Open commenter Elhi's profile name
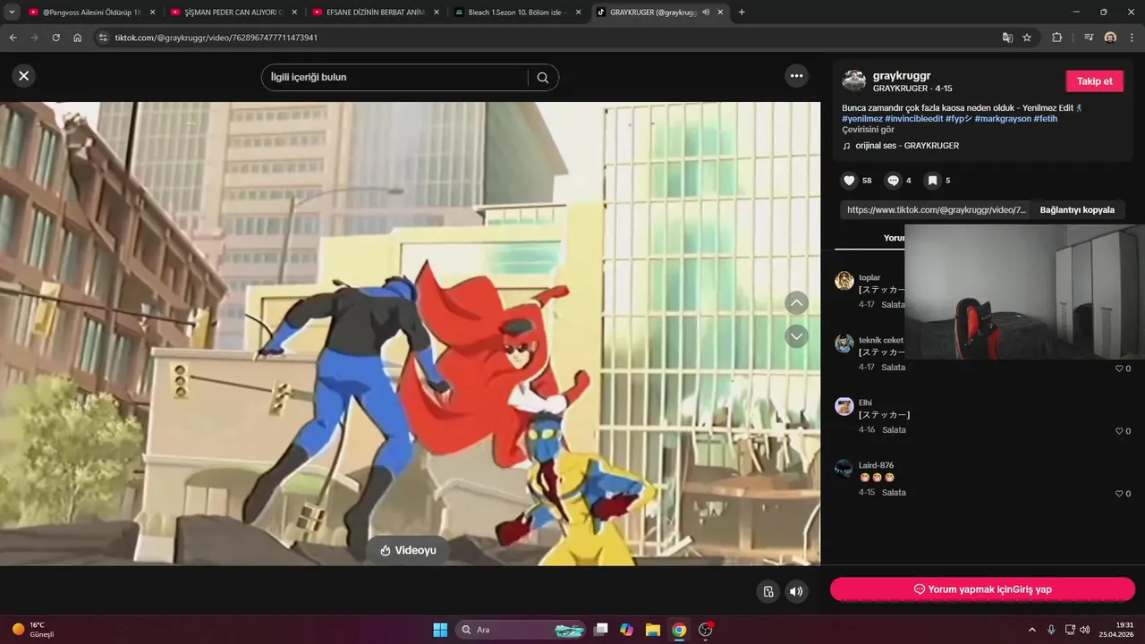The image size is (1145, 644). (x=865, y=402)
